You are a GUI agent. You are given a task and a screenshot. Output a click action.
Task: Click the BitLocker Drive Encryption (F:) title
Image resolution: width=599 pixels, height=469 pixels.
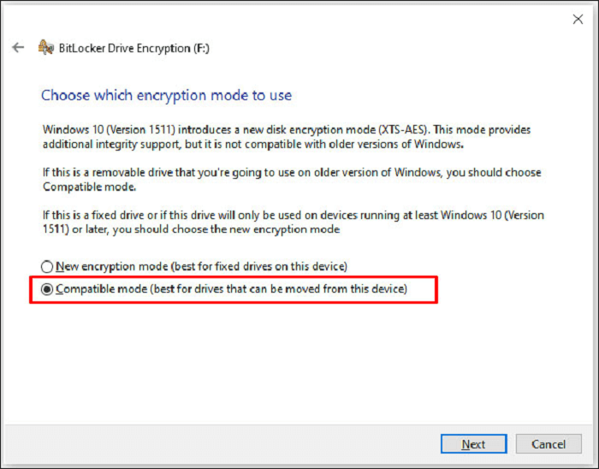point(134,48)
